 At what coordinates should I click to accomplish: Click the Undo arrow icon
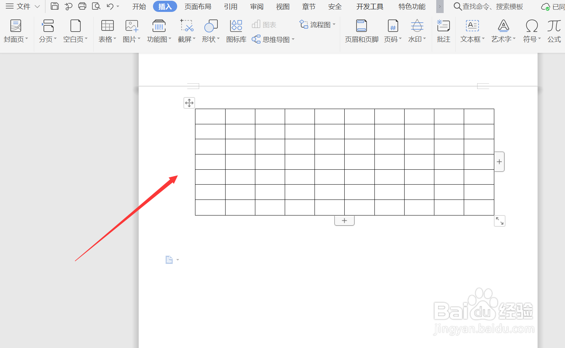click(x=110, y=6)
